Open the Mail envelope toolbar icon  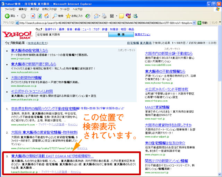96,16
